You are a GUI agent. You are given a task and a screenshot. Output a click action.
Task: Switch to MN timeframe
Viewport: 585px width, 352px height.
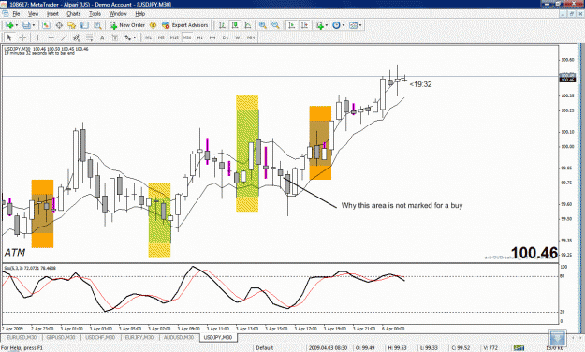[x=251, y=37]
